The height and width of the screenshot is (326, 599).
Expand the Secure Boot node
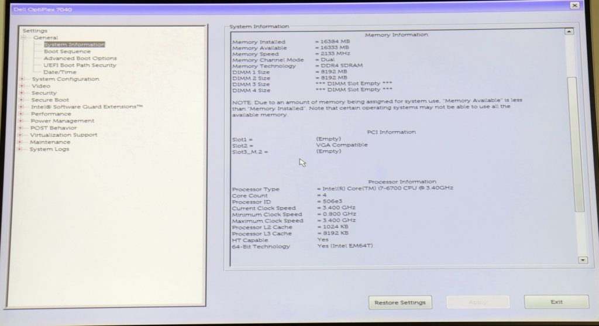(22, 99)
